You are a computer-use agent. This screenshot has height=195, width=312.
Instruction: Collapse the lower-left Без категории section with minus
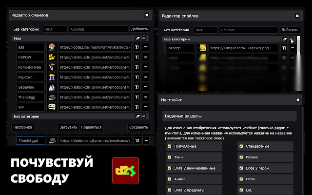(x=144, y=116)
